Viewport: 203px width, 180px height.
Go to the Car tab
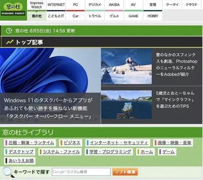[x=75, y=16]
